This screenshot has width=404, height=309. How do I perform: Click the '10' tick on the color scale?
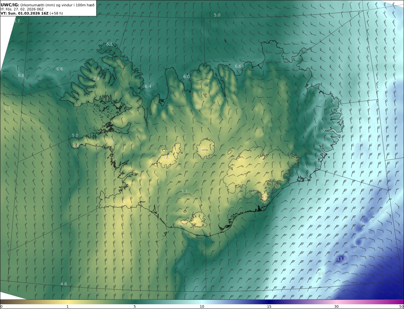pos(202,306)
